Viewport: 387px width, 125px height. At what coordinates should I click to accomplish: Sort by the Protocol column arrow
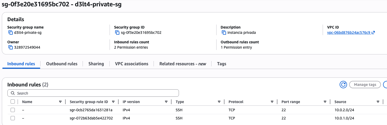pyautogui.click(x=272, y=102)
